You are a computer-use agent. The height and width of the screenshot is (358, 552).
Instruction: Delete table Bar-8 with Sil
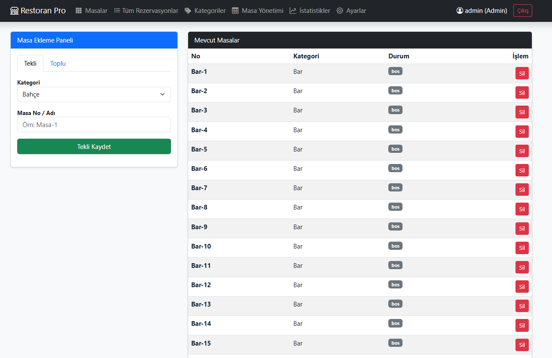coord(522,209)
